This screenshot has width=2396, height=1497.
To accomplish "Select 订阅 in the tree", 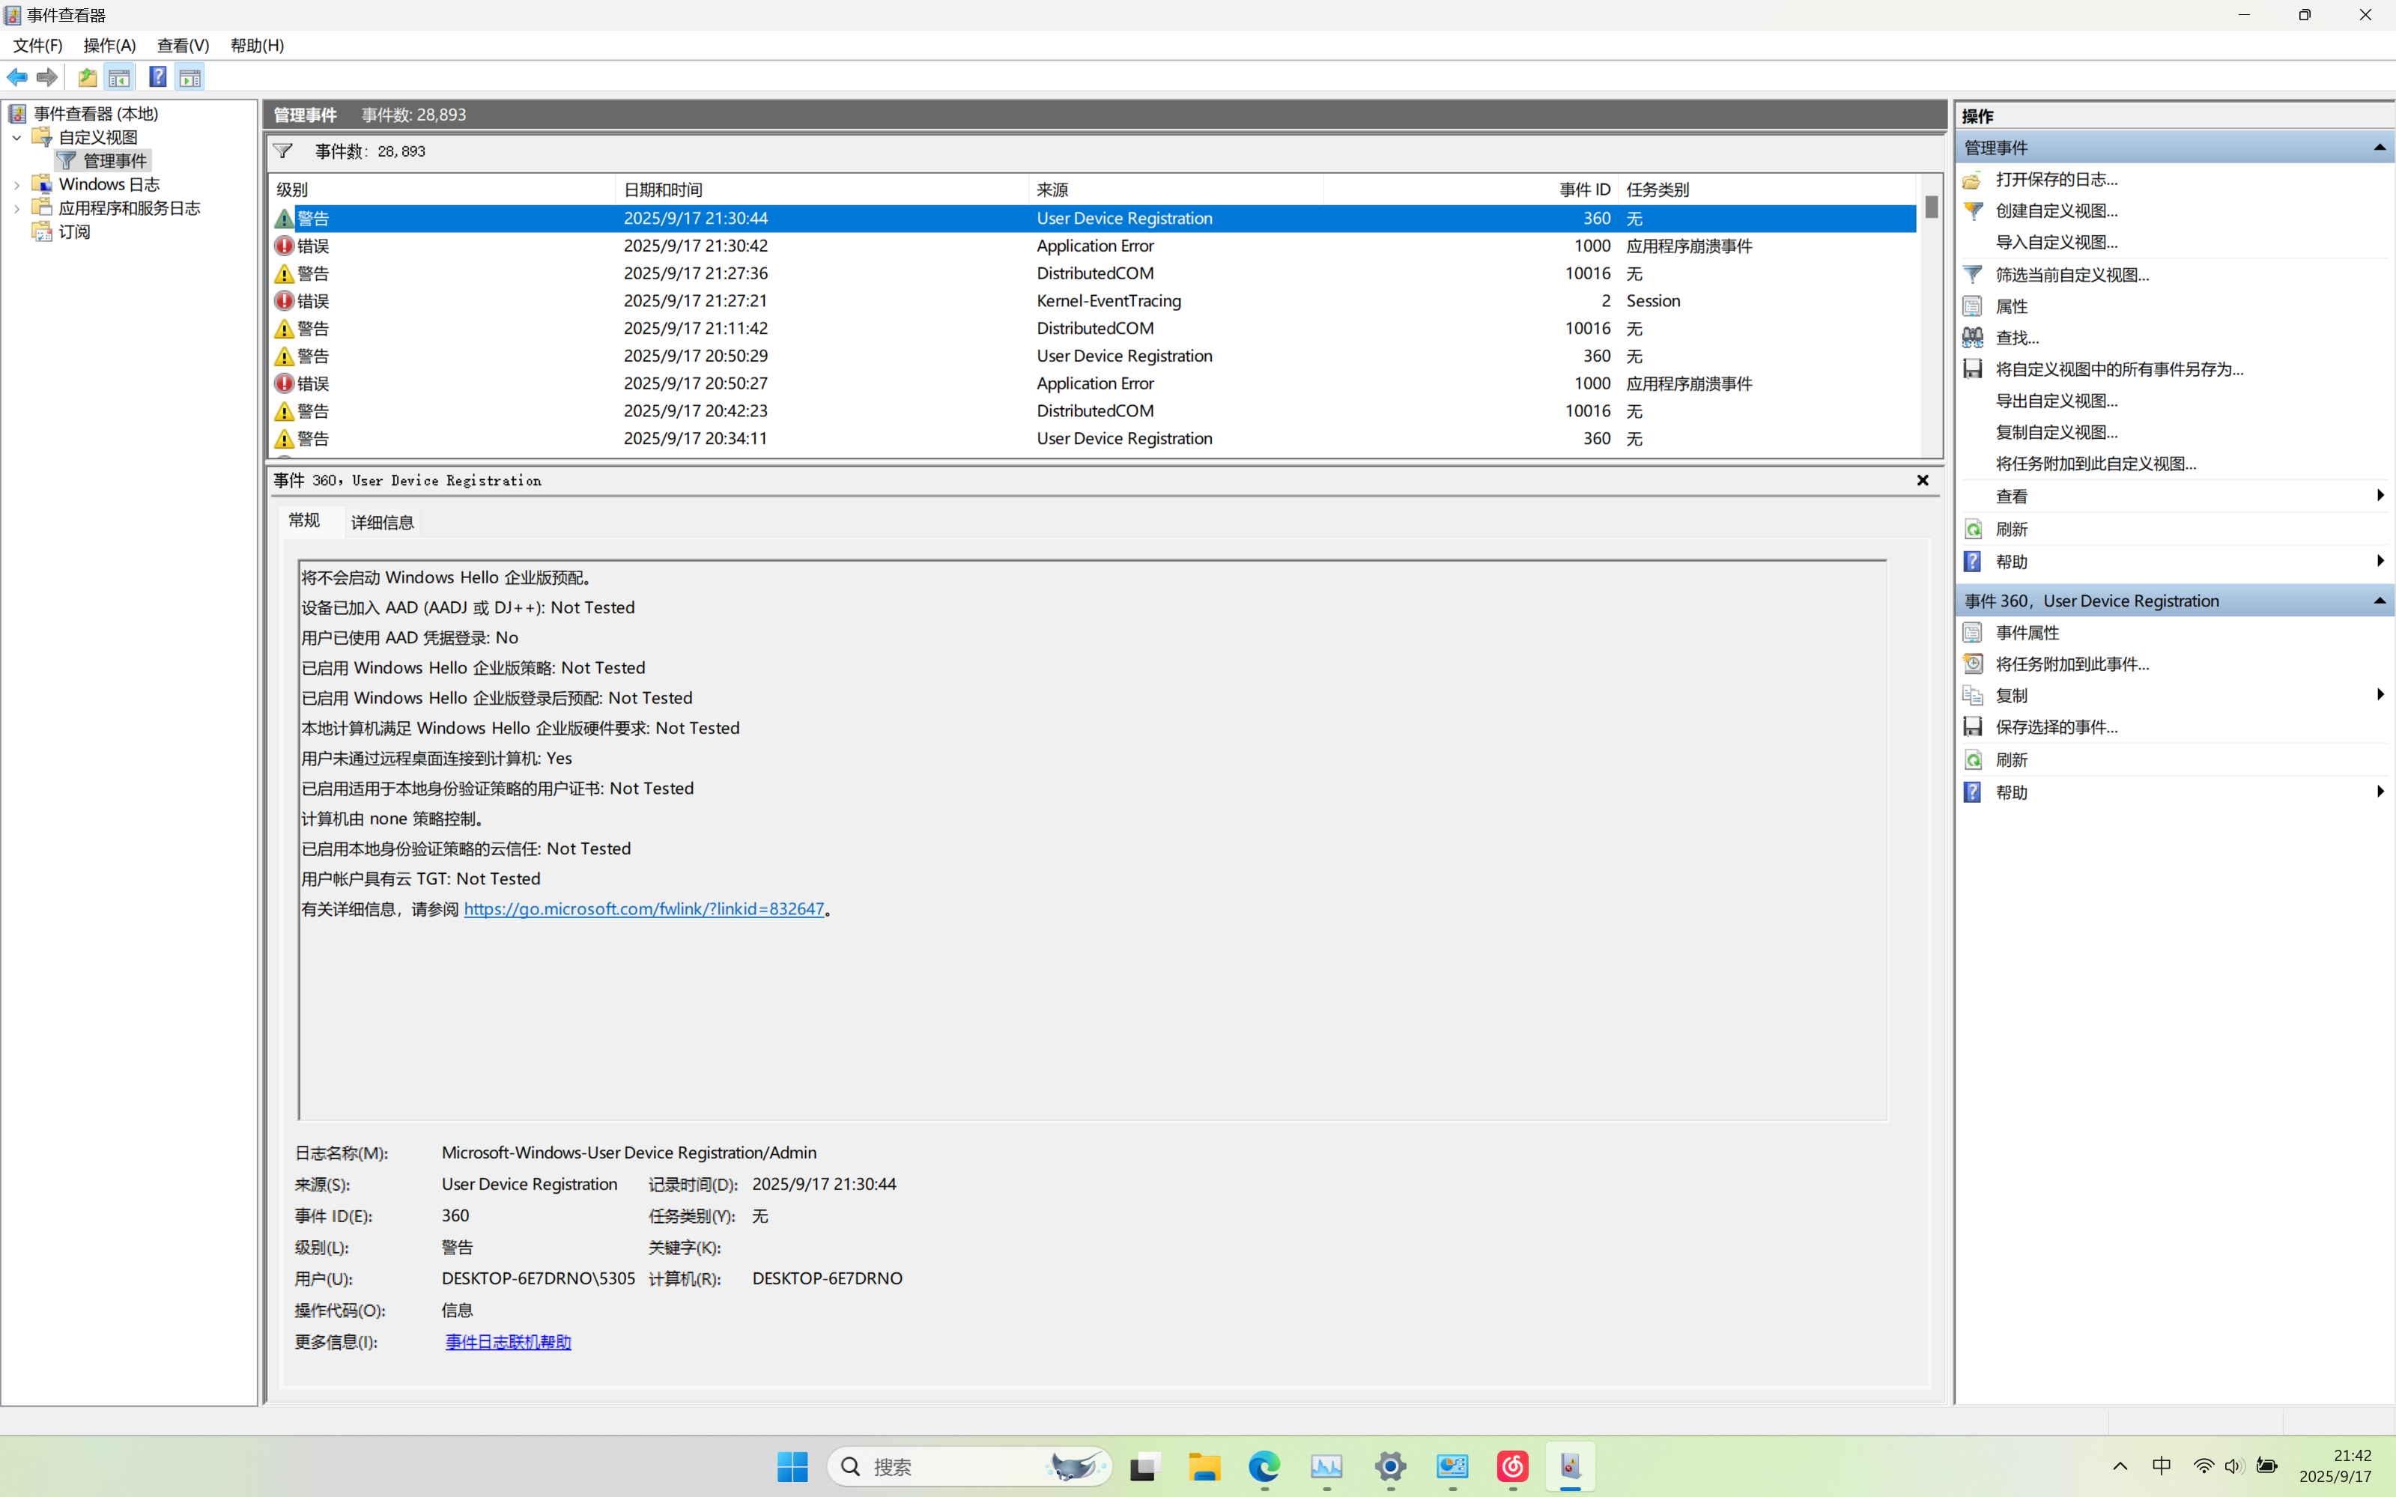I will point(74,233).
